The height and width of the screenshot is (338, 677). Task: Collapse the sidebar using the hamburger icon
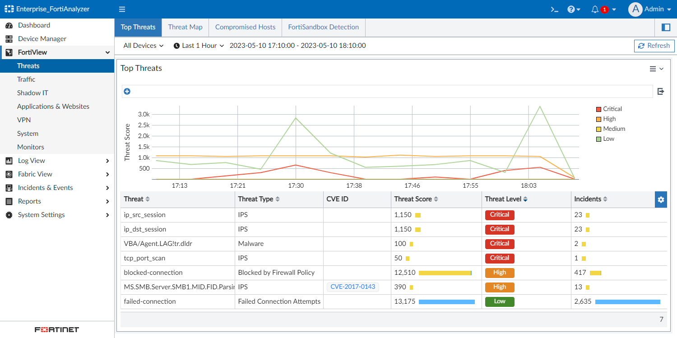pos(121,9)
